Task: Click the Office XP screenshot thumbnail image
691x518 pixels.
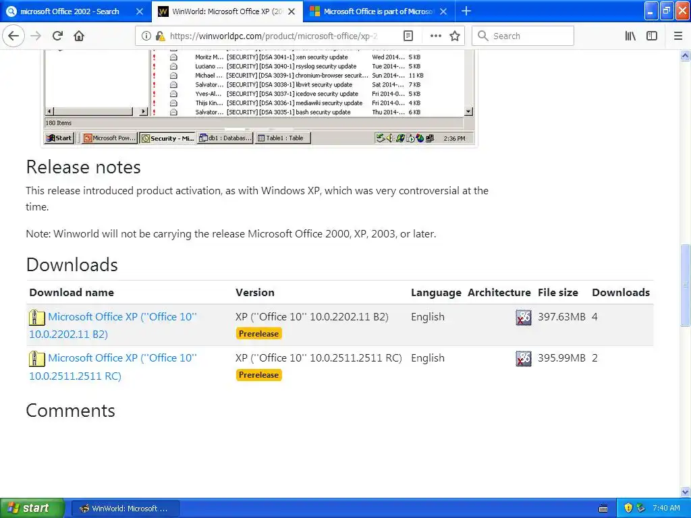Action: pyautogui.click(x=259, y=97)
